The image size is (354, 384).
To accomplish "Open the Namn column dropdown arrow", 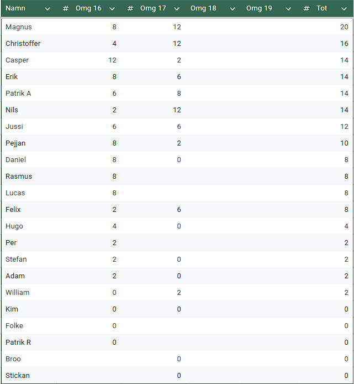I will tap(47, 9).
